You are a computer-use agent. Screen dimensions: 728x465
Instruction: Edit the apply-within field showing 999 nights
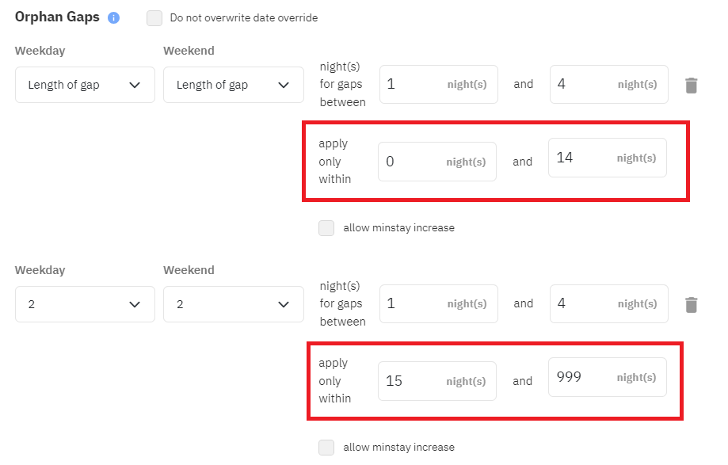(x=581, y=378)
